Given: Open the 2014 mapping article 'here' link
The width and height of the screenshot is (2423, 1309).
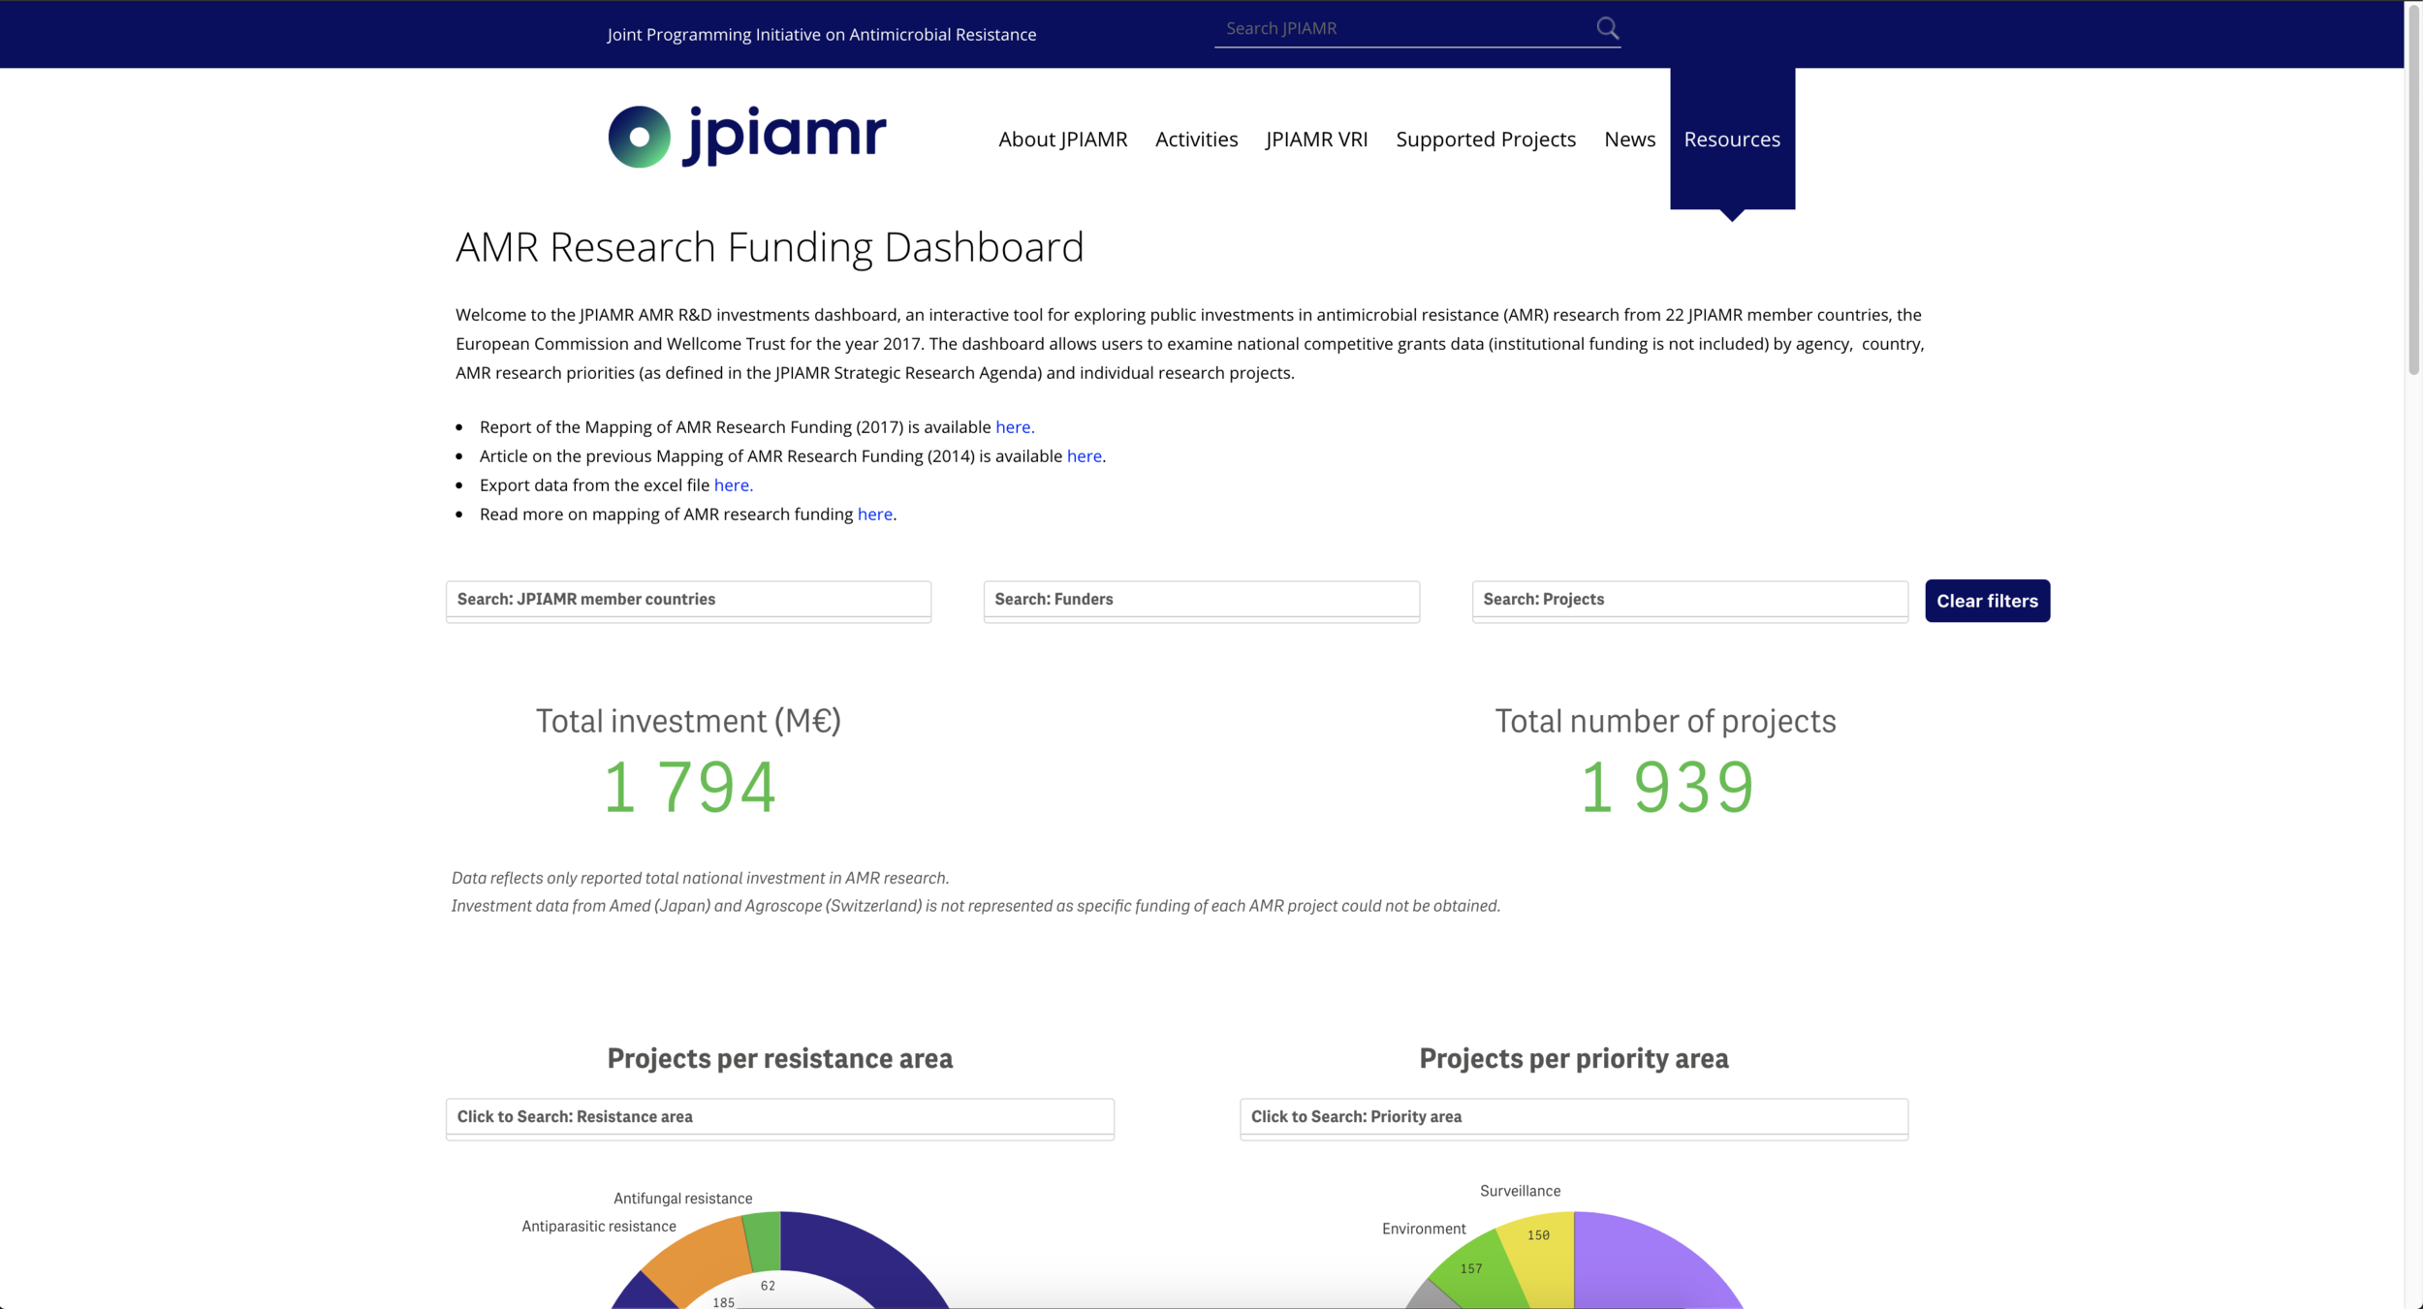Looking at the screenshot, I should tap(1084, 455).
